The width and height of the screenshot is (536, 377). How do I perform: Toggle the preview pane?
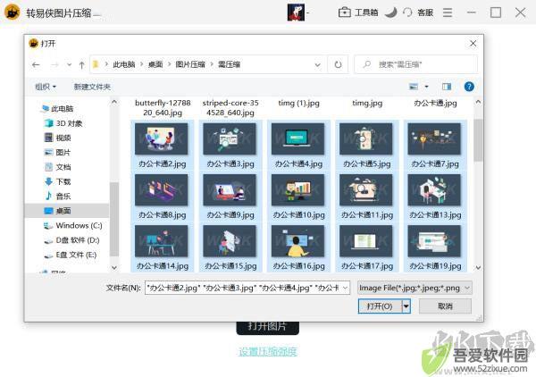pyautogui.click(x=447, y=87)
